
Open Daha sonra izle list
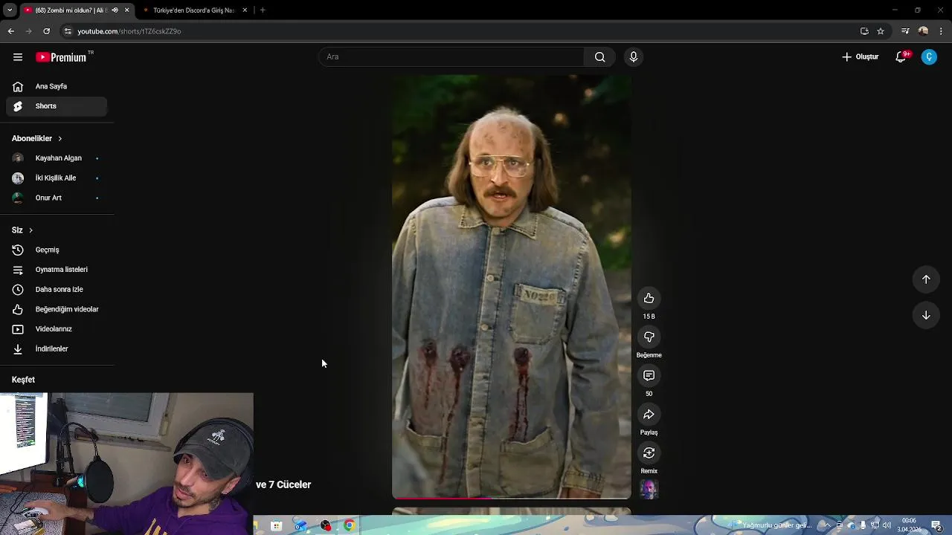[x=57, y=289]
